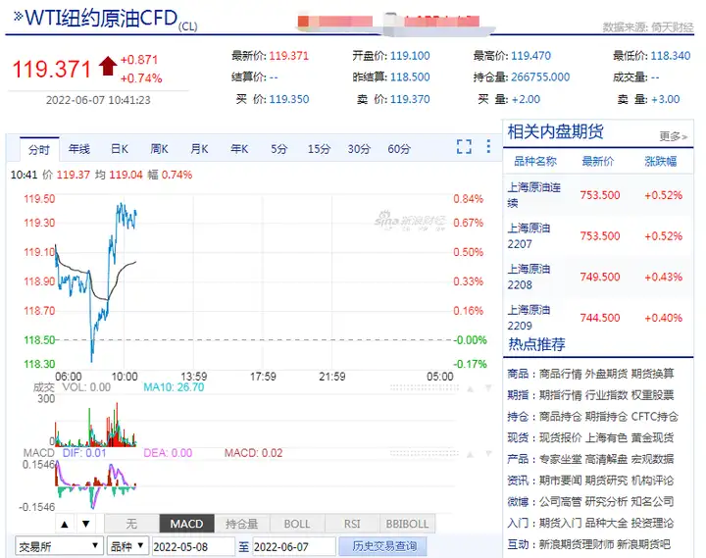This screenshot has width=706, height=558.
Task: Switch to the 日K chart tab
Action: point(120,149)
